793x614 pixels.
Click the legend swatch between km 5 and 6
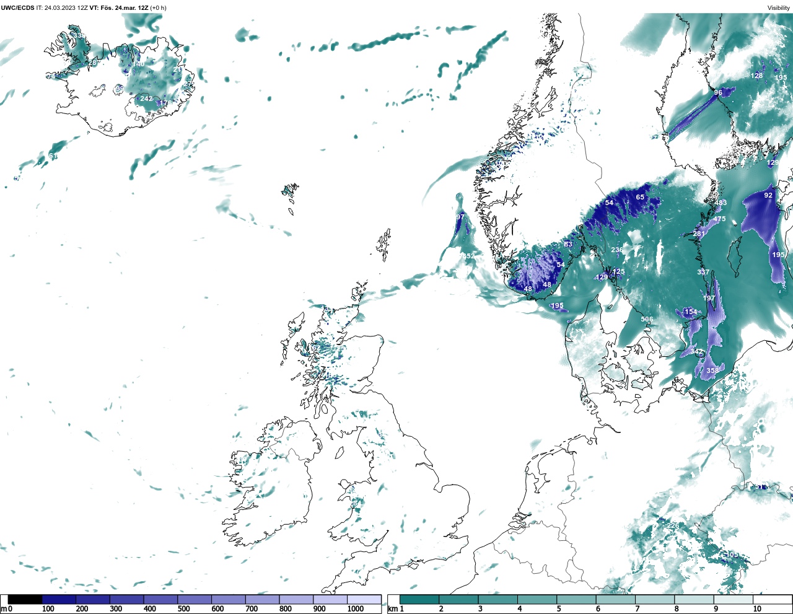[x=576, y=599]
